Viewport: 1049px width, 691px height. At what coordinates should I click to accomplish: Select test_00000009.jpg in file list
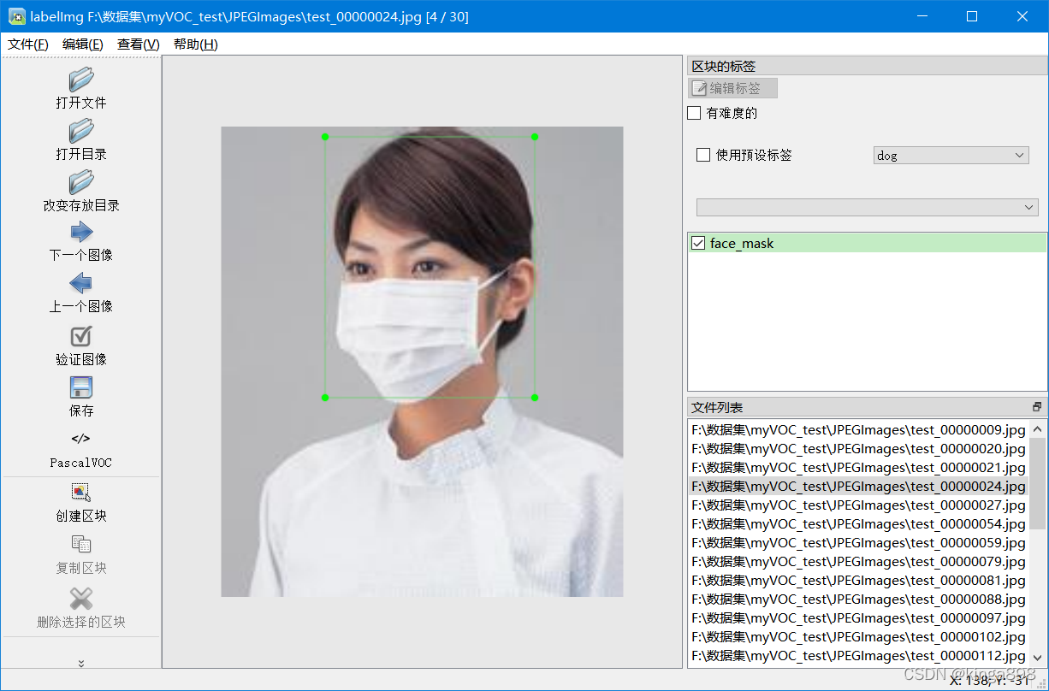click(x=858, y=430)
